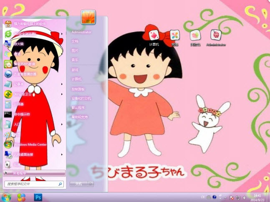This screenshot has height=202, width=270.
Task: Open the sticky notes icon in the Start menu
Action: [x=8, y=54]
